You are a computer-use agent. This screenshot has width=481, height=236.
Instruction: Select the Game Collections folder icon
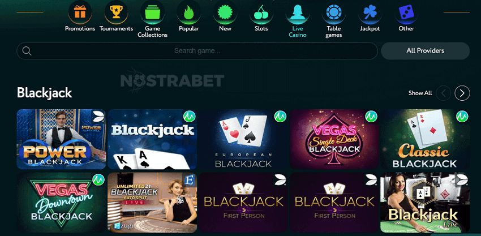point(152,12)
